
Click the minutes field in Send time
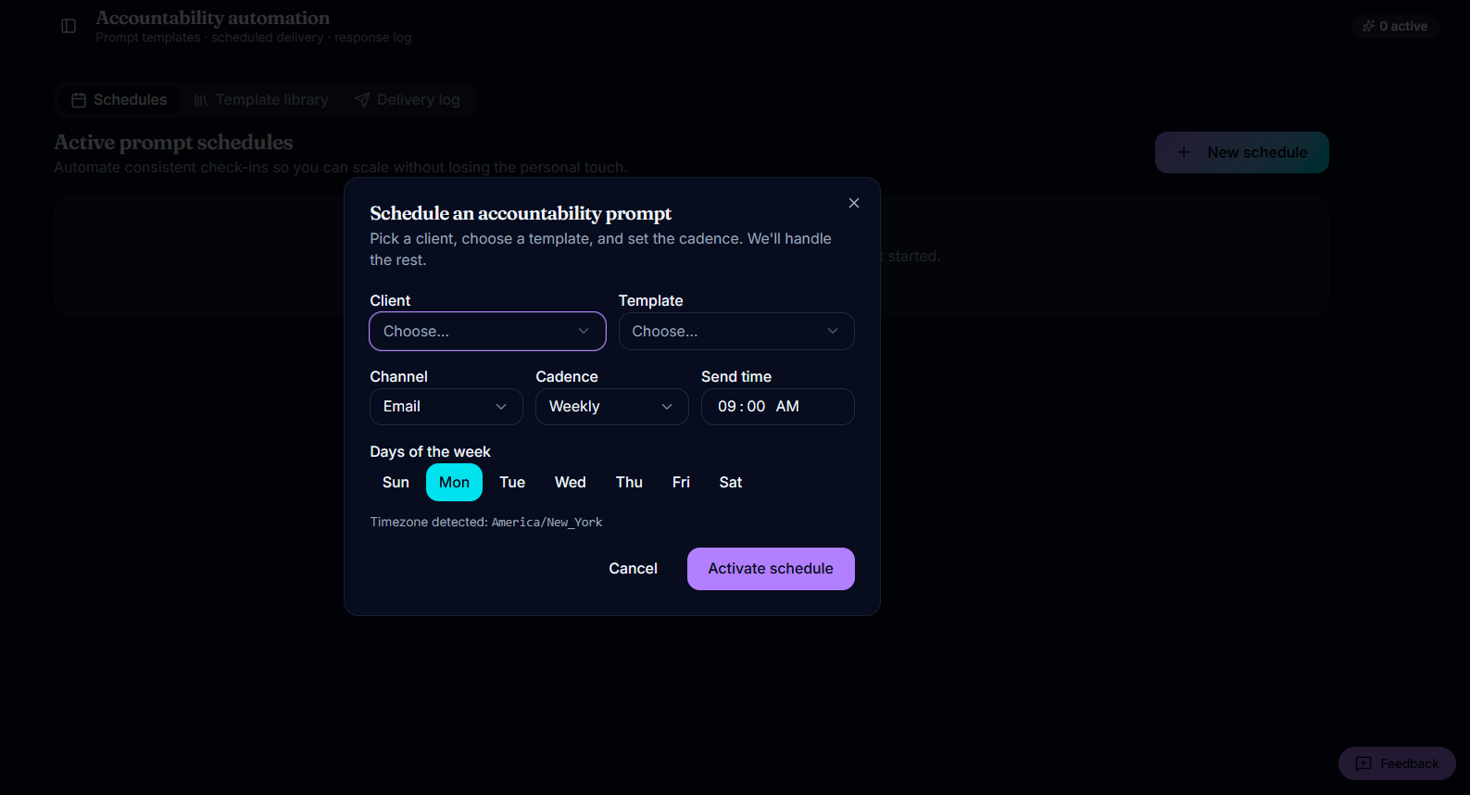[x=756, y=407]
